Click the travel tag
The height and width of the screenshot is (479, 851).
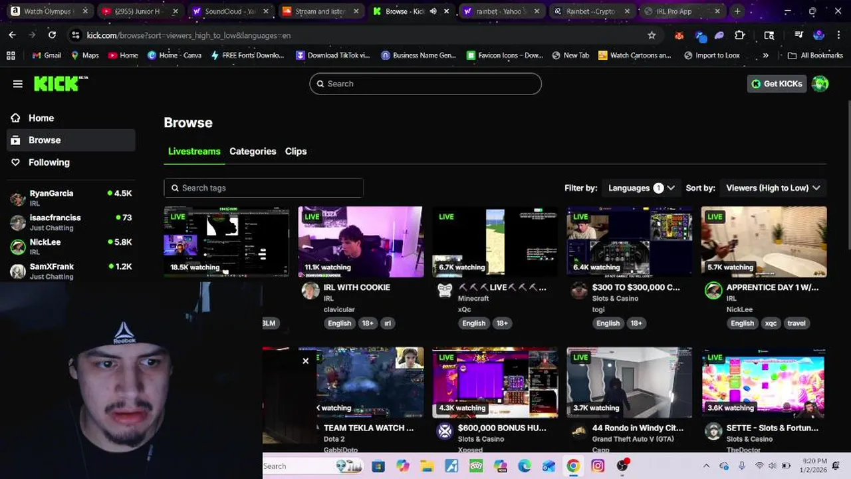tap(796, 323)
